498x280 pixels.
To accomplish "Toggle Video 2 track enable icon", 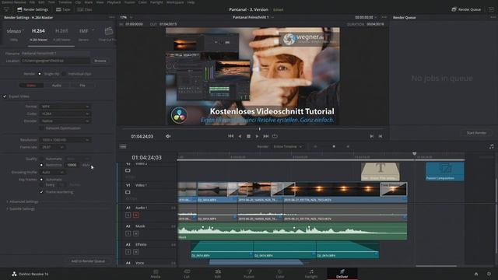I will (128, 170).
